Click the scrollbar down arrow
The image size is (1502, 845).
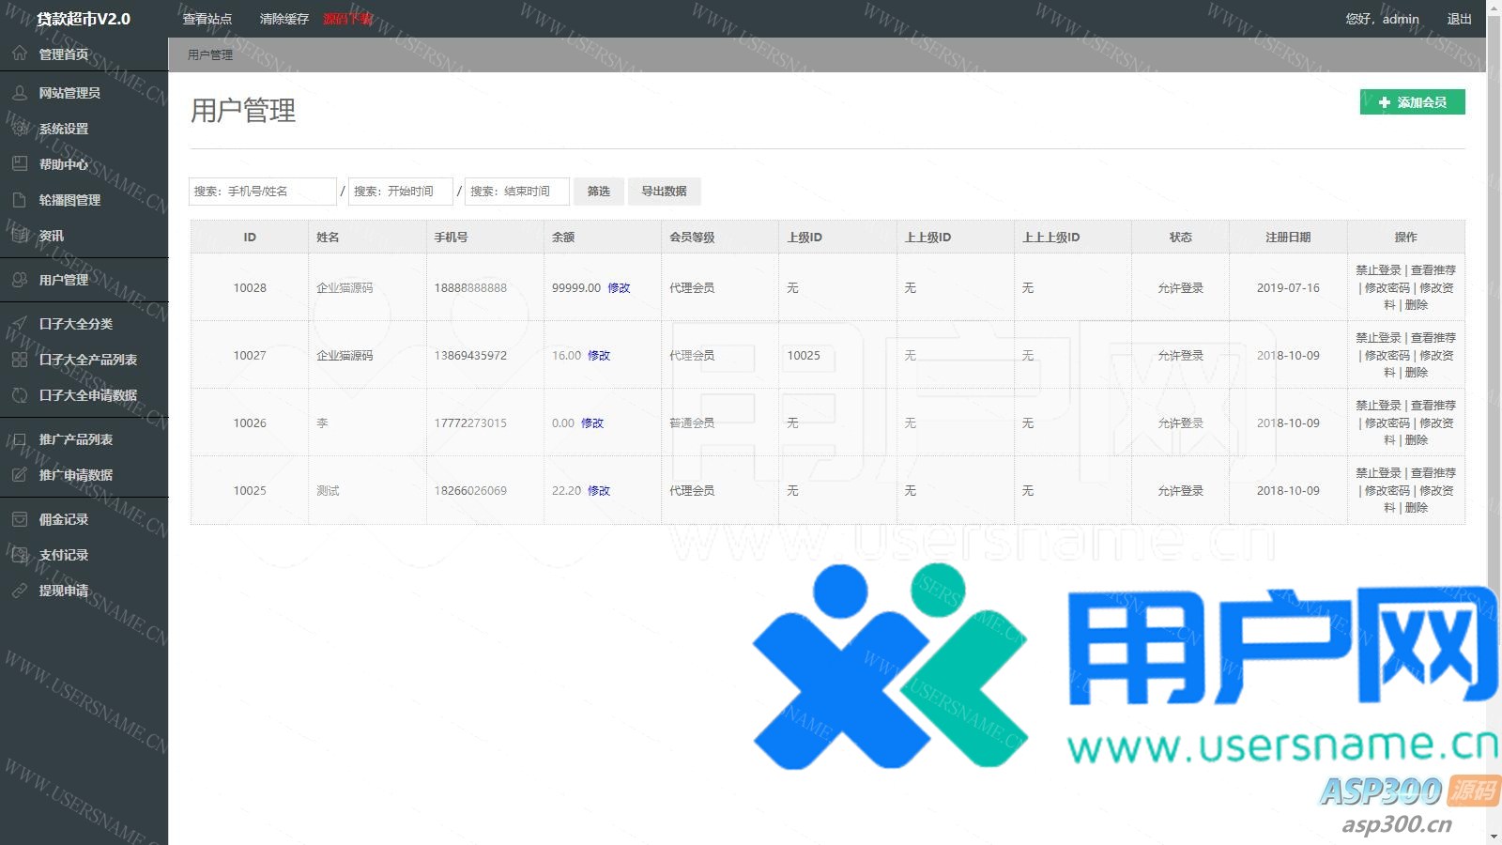click(x=1494, y=837)
